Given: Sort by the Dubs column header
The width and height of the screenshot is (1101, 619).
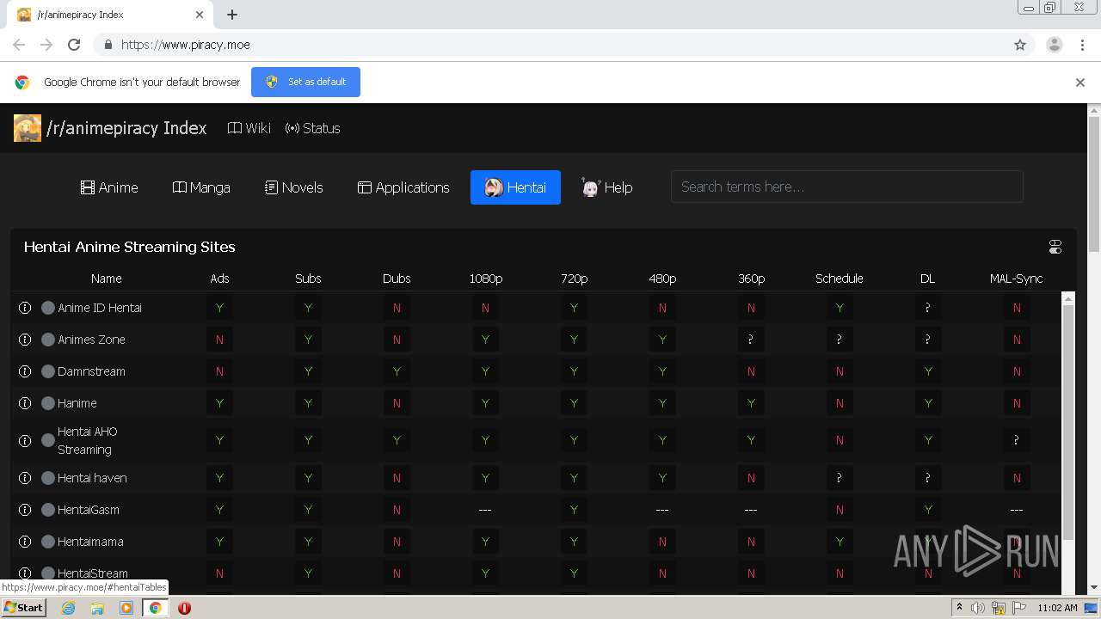Looking at the screenshot, I should coord(397,279).
